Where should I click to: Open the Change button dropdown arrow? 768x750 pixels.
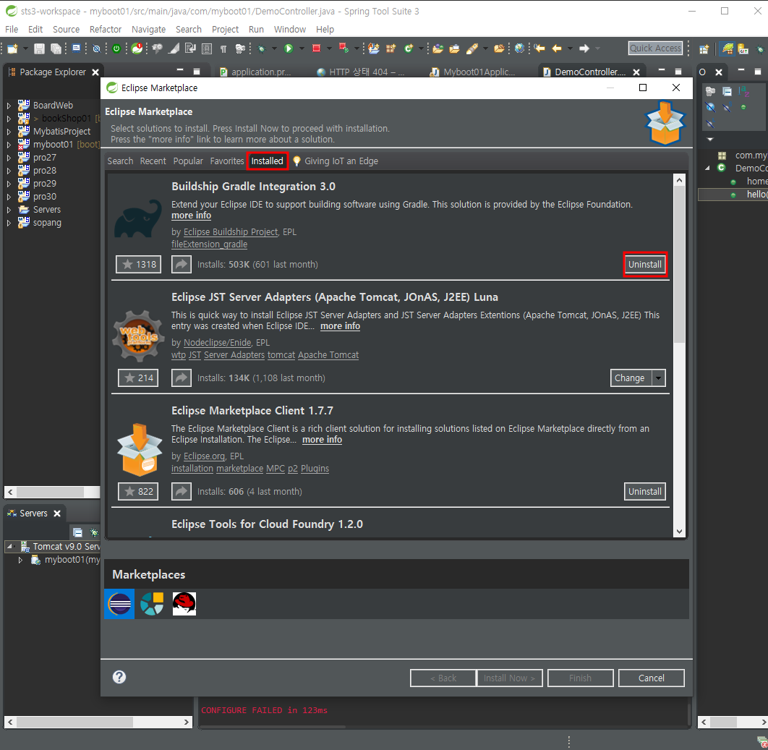point(658,378)
